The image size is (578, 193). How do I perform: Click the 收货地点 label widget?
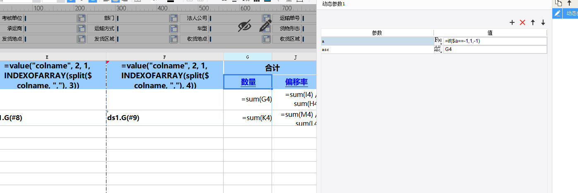(195, 39)
